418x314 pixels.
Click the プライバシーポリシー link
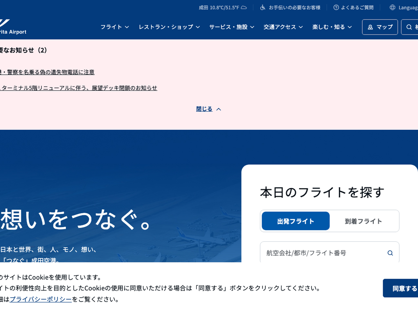[x=41, y=299]
